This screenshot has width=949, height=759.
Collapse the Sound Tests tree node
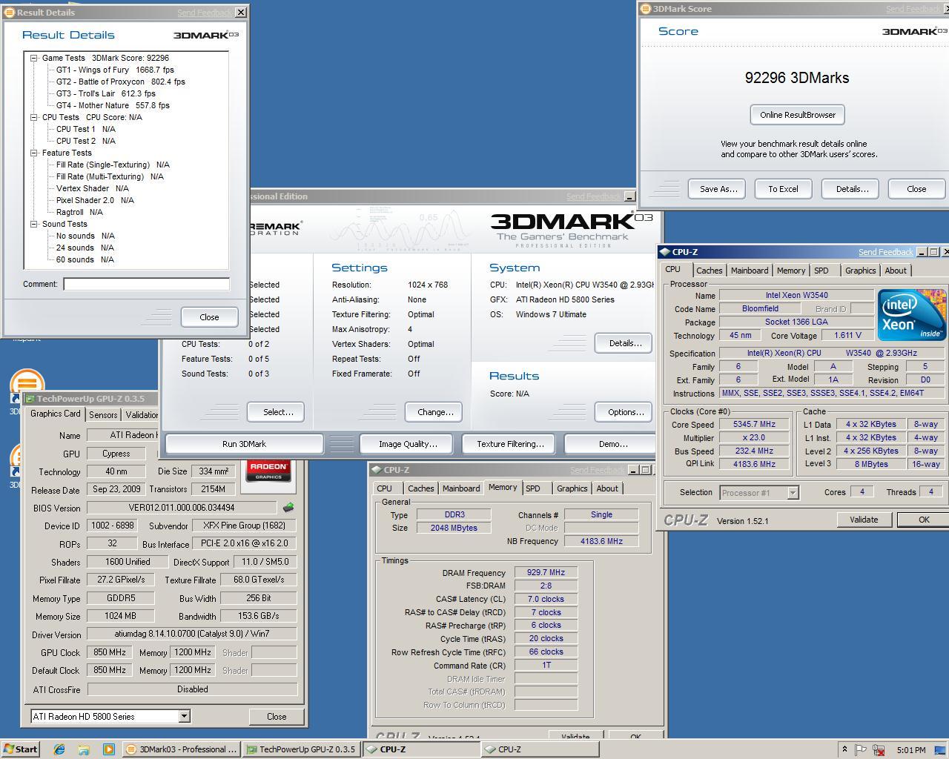[34, 224]
